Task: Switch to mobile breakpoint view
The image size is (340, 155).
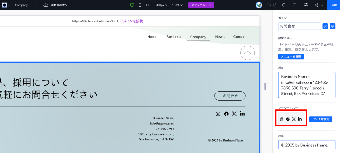Action: click(x=147, y=5)
